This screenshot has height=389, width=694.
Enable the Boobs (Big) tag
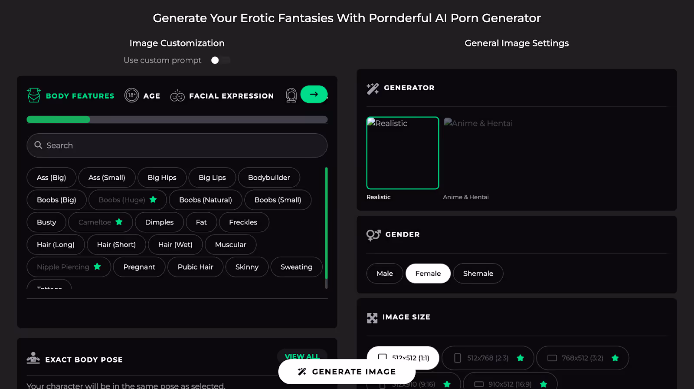pyautogui.click(x=56, y=200)
